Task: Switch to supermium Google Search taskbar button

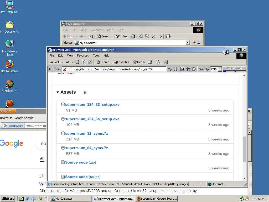Action: tap(157, 199)
